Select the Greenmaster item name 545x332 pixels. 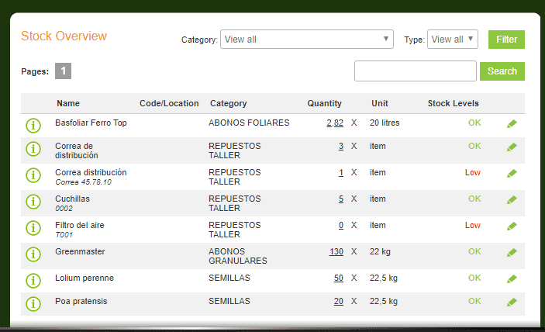[x=80, y=251]
